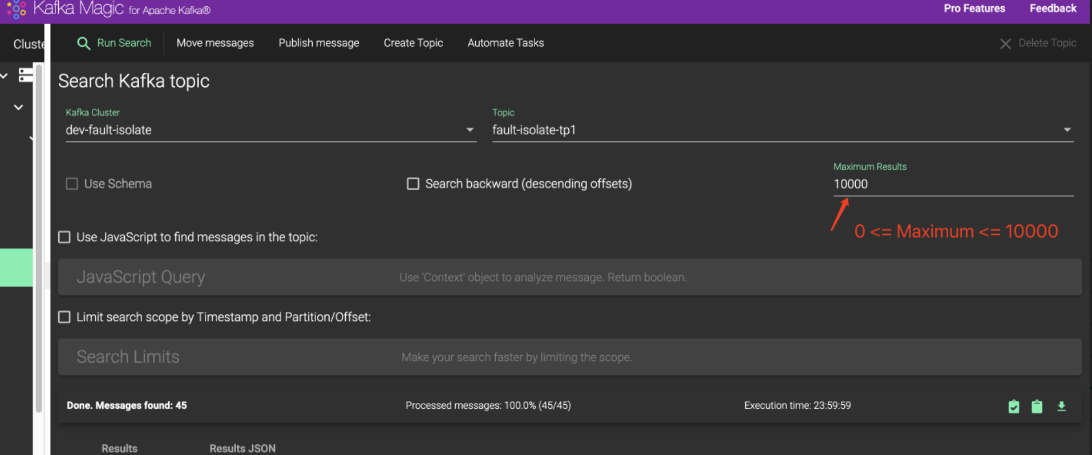Switch to the Results JSON tab
1092x455 pixels.
(242, 448)
